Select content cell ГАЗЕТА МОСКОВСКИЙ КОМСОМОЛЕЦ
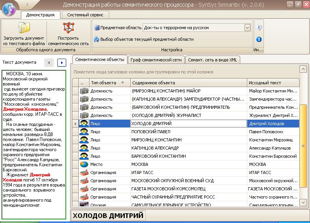Viewport: 310px width, 223px height. 189,189
